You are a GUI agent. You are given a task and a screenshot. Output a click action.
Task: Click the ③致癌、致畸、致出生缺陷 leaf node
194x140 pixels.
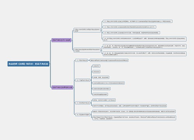[x=101, y=77]
